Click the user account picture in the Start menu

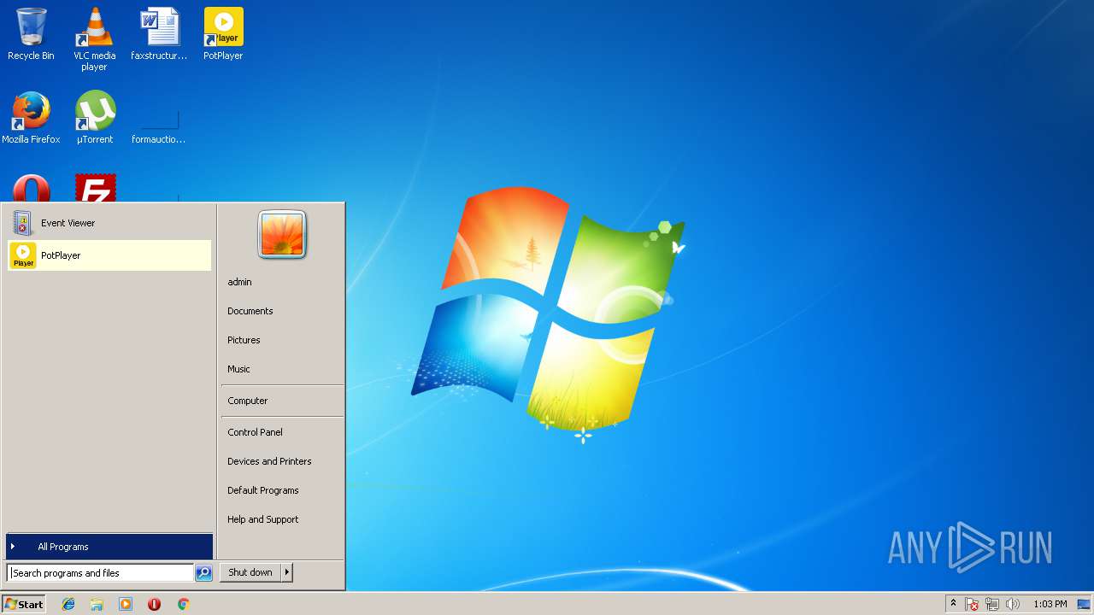point(282,234)
